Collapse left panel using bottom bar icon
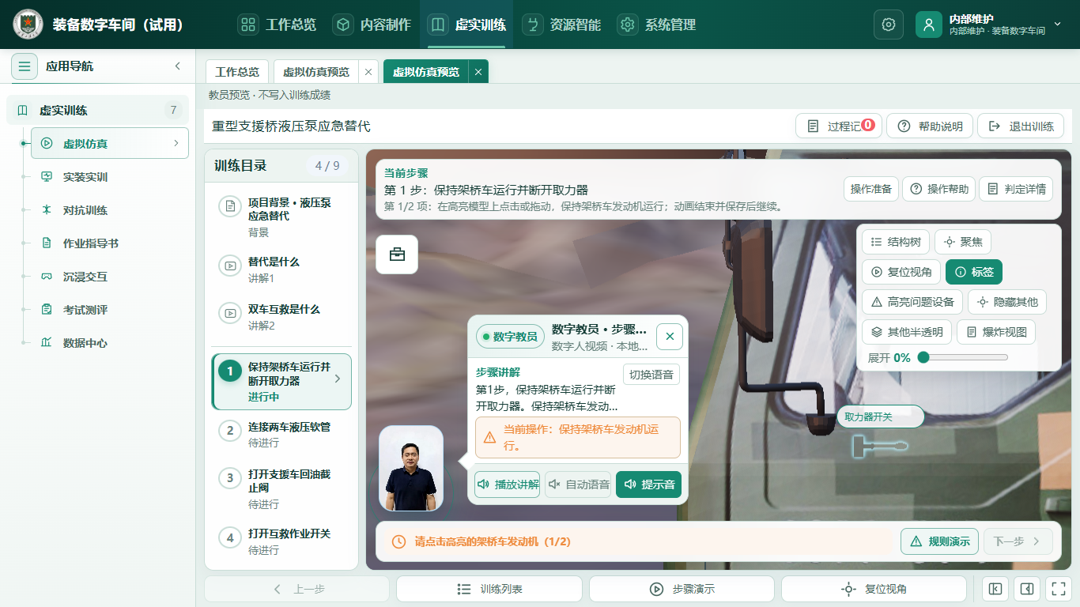1080x607 pixels. pos(996,589)
